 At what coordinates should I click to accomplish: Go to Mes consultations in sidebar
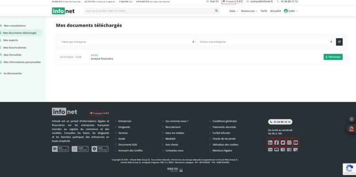[15, 26]
